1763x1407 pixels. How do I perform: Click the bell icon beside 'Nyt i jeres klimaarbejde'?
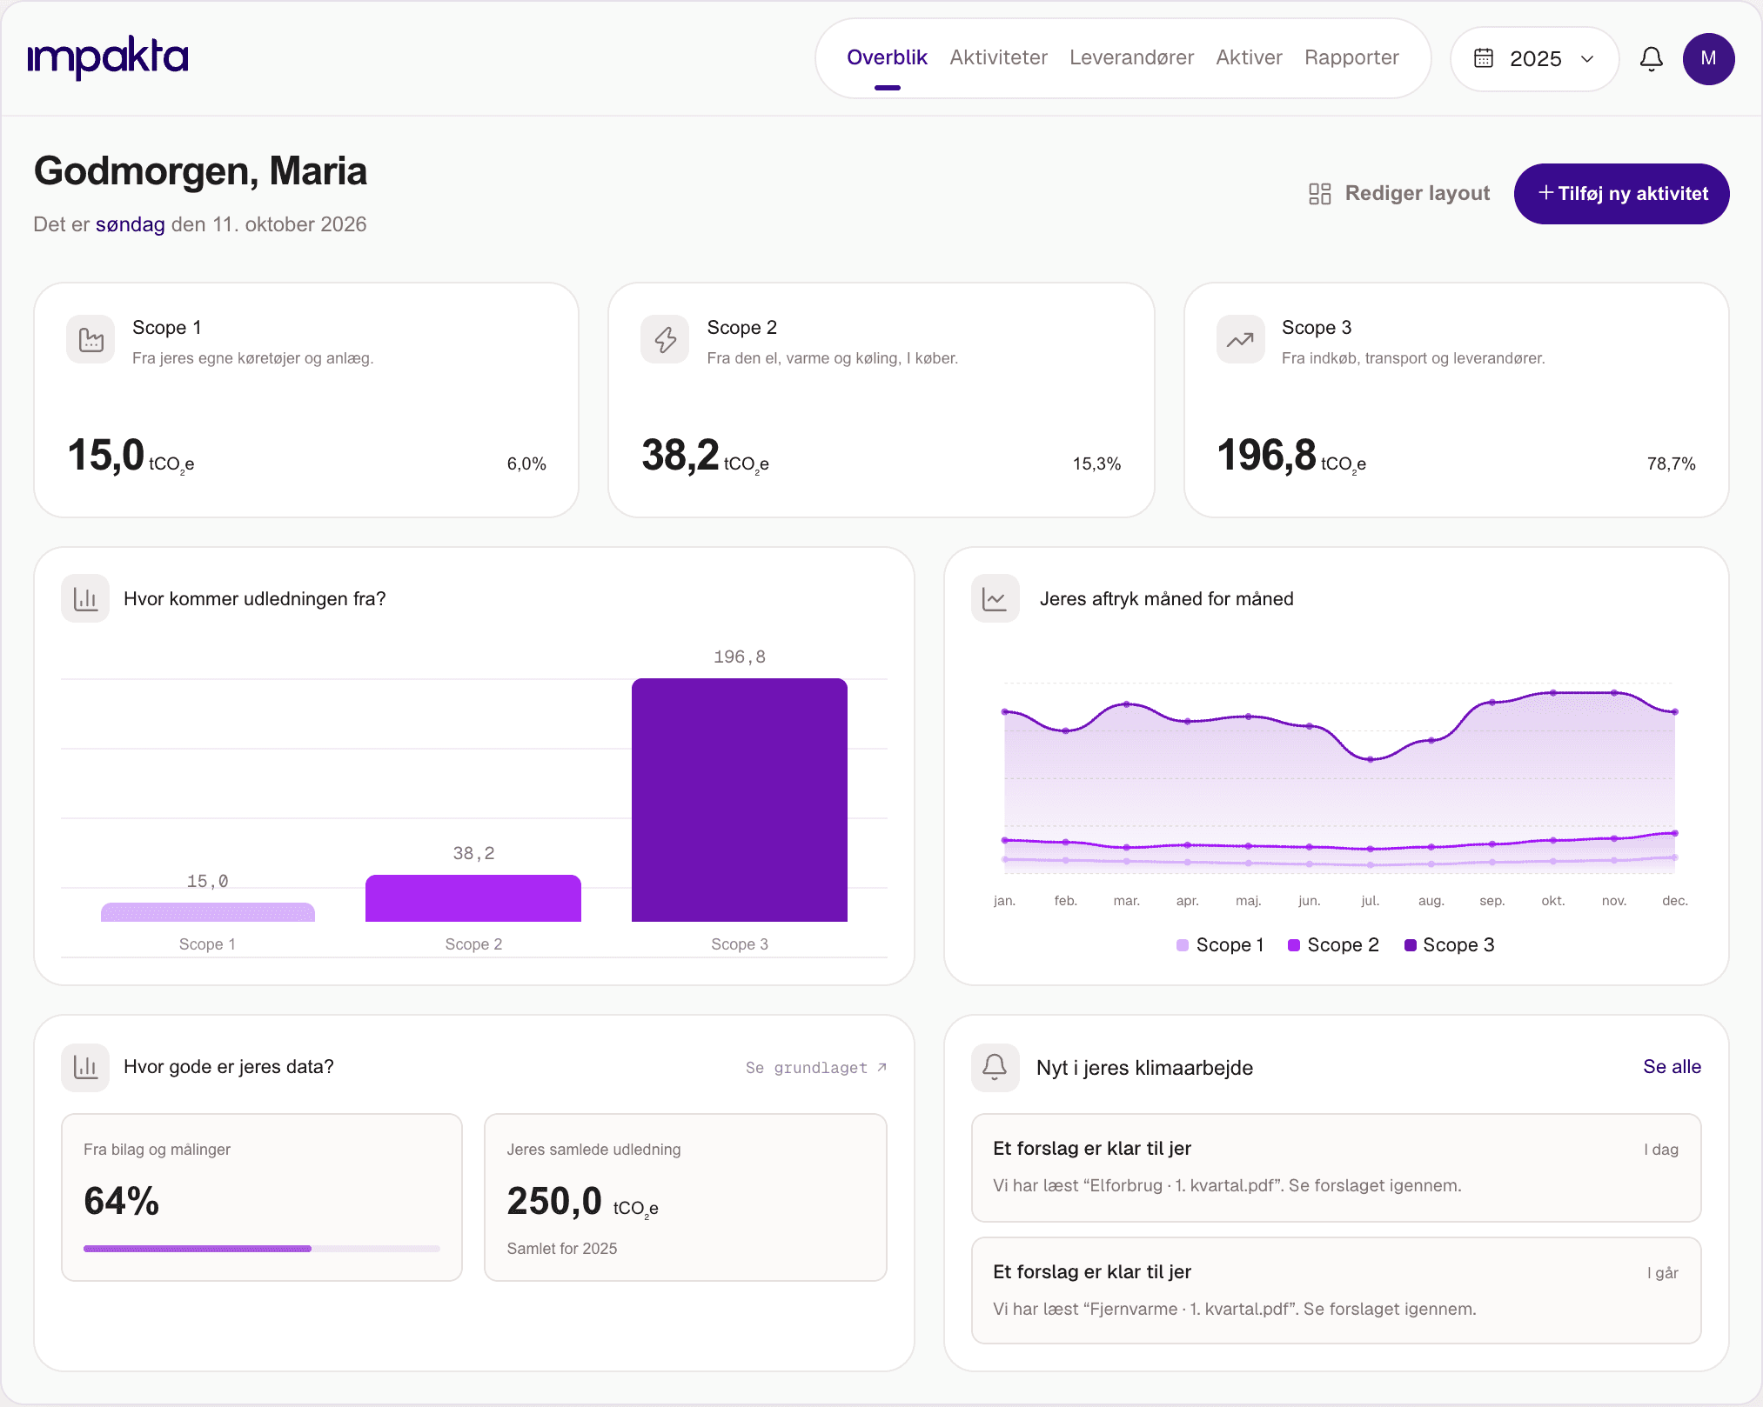point(995,1067)
